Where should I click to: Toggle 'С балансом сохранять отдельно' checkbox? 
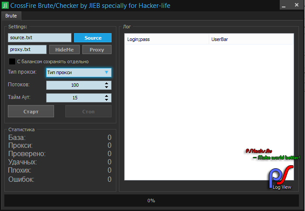pyautogui.click(x=12, y=61)
